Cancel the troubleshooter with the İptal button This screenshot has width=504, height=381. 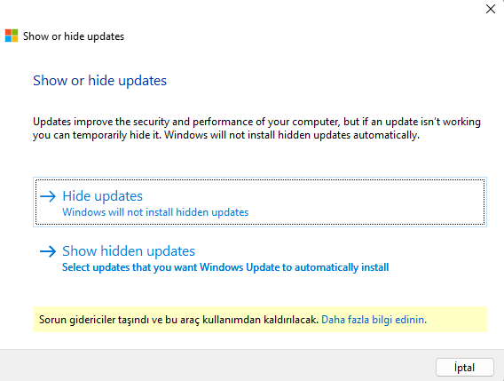[x=464, y=367]
